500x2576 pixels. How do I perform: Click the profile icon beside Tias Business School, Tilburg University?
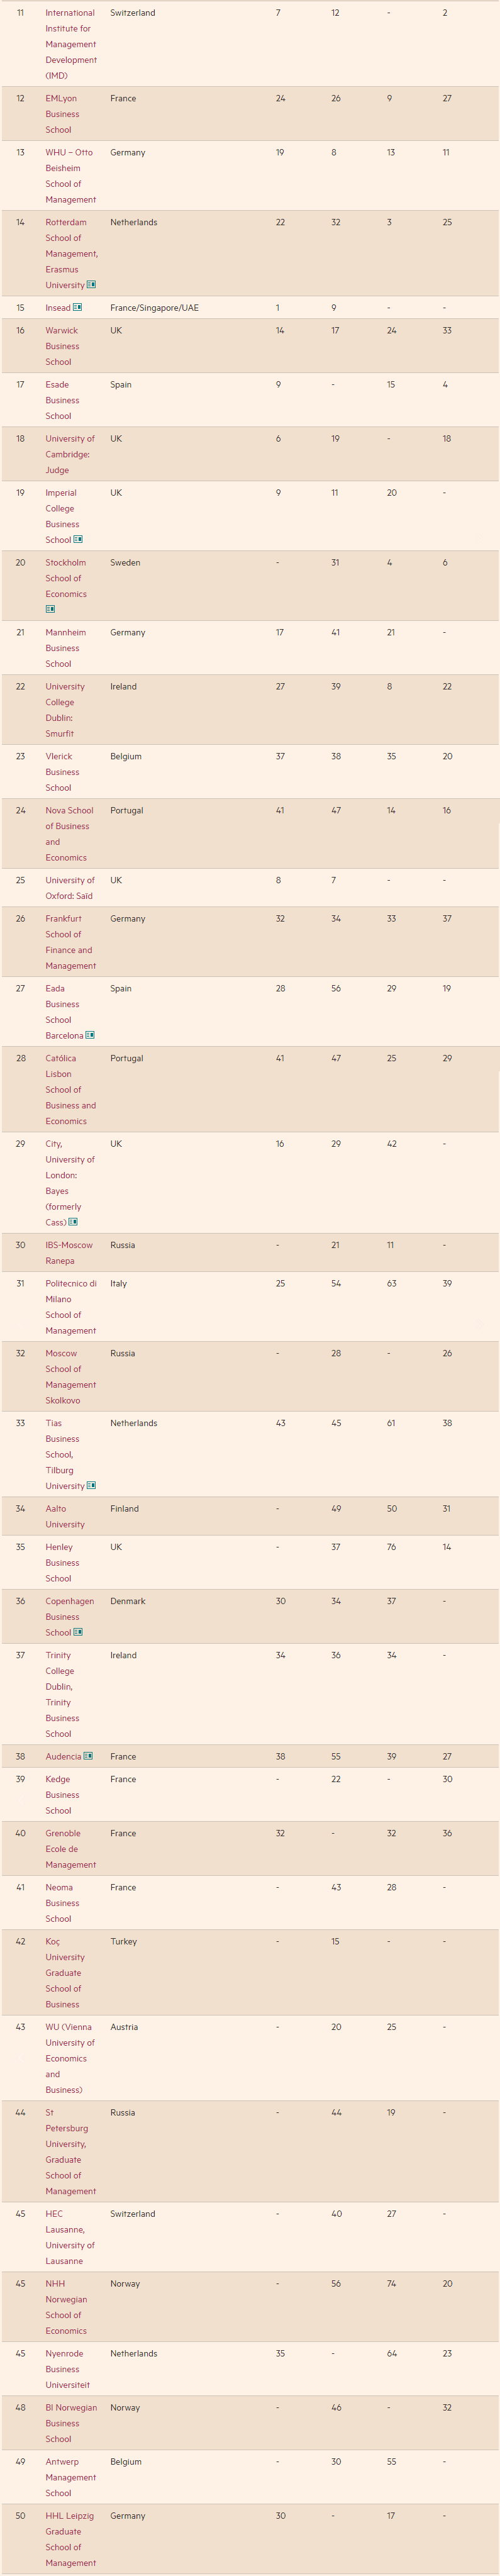[x=91, y=1485]
